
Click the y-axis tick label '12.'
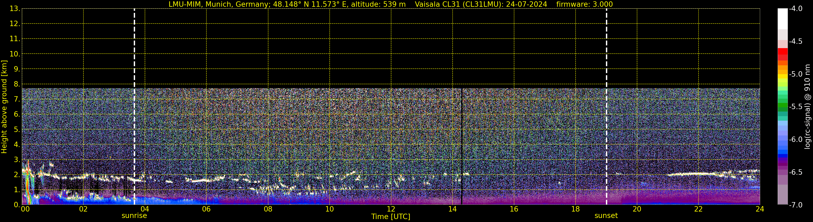click(x=15, y=24)
